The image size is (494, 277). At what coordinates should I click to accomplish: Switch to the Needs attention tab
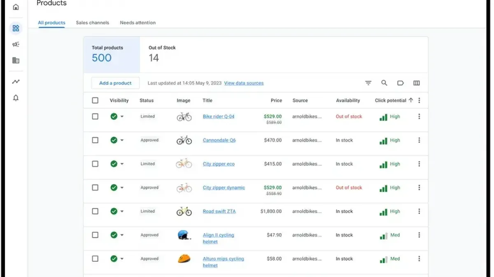pos(137,23)
